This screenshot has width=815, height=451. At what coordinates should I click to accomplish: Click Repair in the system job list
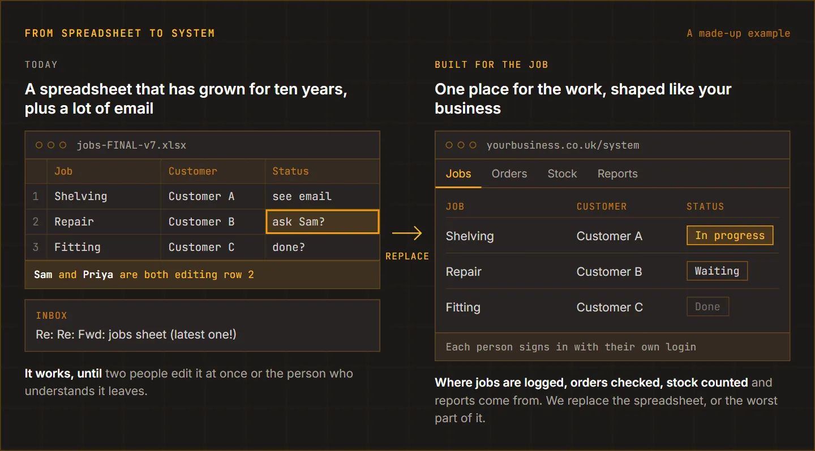coord(464,272)
